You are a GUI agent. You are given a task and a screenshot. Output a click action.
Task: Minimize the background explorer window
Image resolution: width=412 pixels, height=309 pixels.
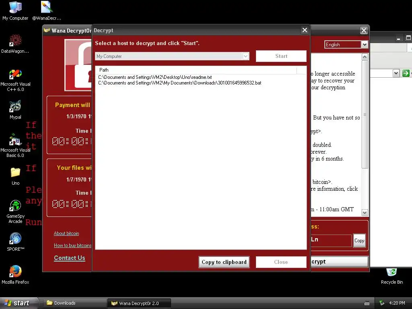pos(399,38)
